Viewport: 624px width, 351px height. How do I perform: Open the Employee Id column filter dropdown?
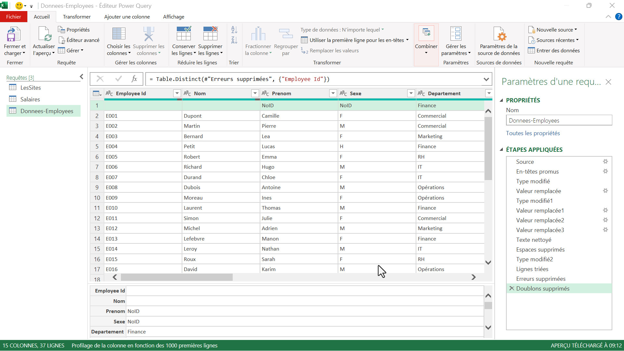tap(177, 94)
